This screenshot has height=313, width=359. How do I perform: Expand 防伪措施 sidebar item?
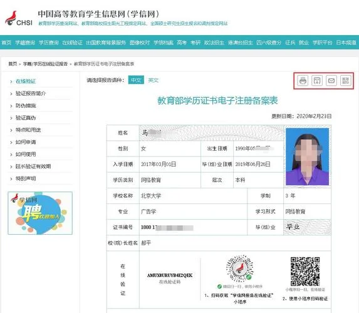point(26,105)
